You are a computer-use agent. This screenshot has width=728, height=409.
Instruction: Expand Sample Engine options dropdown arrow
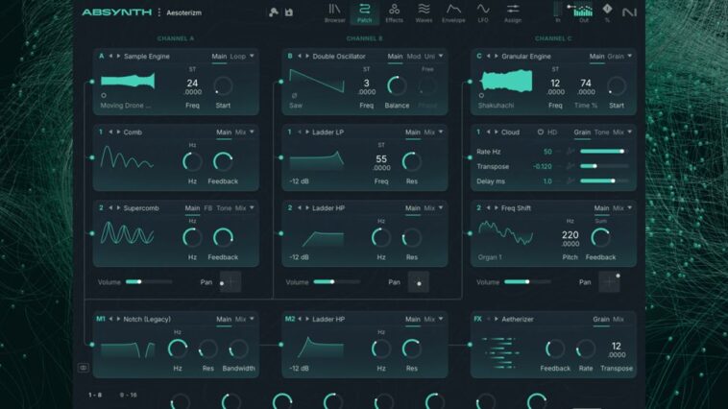point(252,57)
